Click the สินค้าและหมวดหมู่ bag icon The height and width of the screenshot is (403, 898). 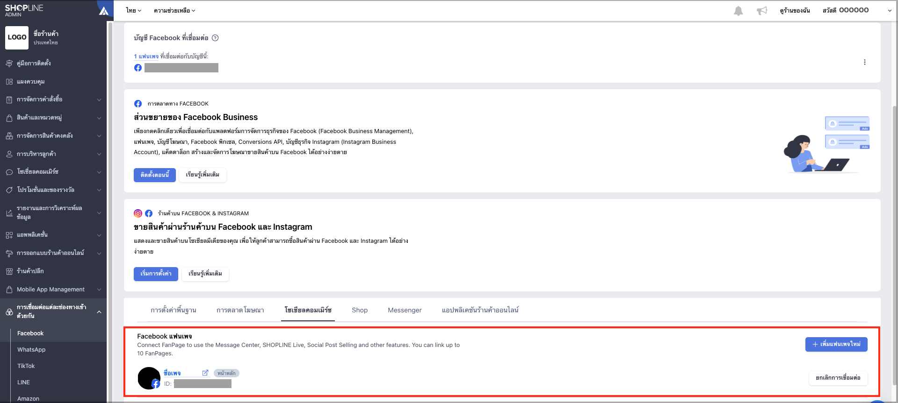pos(9,118)
